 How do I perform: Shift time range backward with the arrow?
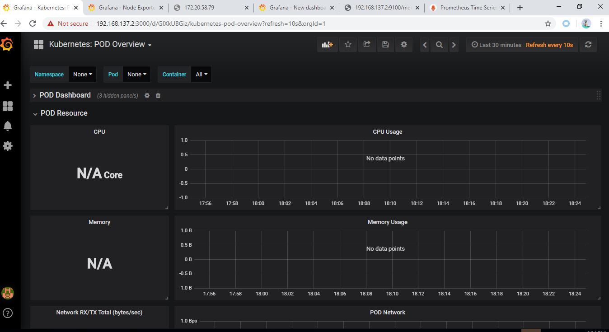click(x=424, y=44)
